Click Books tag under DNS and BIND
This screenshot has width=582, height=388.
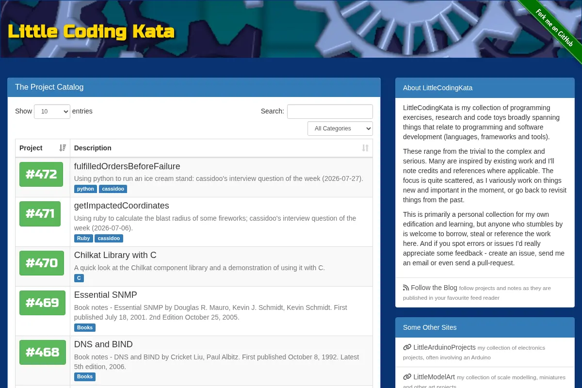tap(85, 377)
